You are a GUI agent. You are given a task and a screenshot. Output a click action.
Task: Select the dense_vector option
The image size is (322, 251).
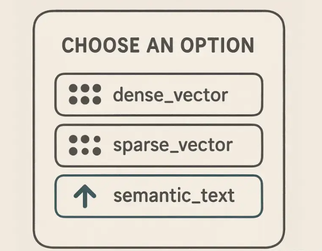point(159,95)
